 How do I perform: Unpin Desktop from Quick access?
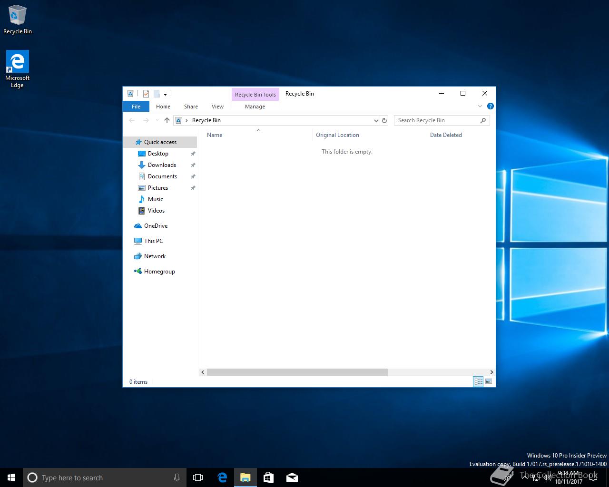point(193,154)
